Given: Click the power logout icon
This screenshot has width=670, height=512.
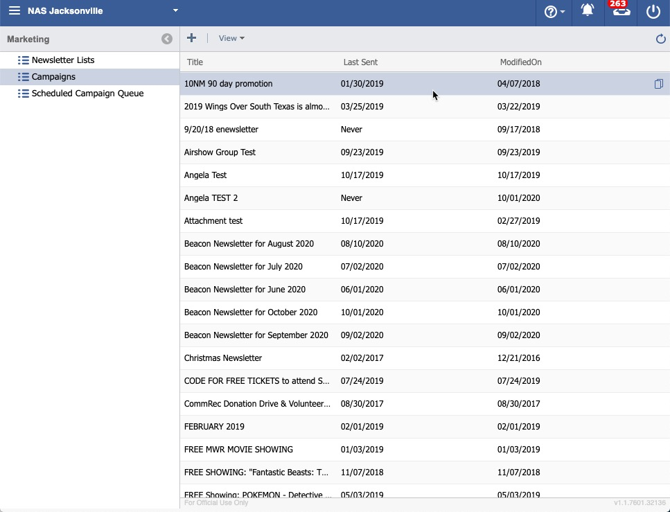Looking at the screenshot, I should click(x=653, y=11).
